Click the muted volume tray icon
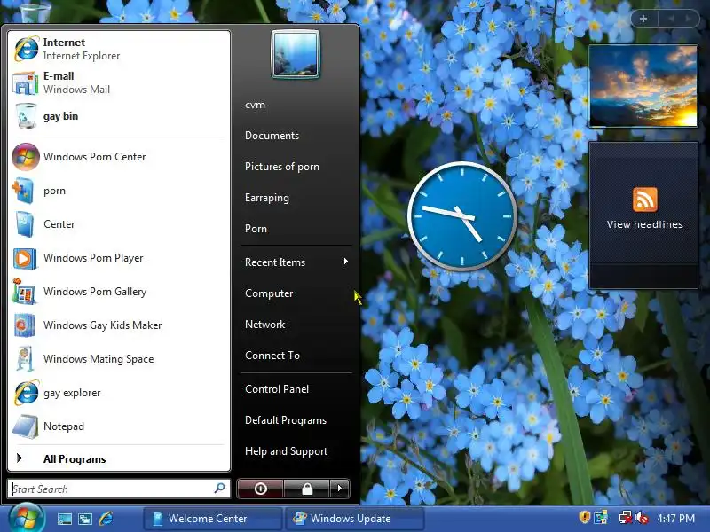The width and height of the screenshot is (710, 532). click(642, 517)
